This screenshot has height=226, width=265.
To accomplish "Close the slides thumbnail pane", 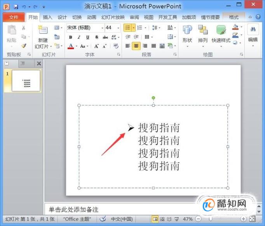I will (39, 64).
